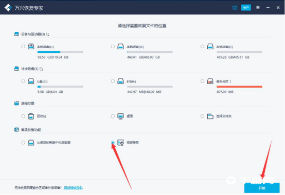
Task: Select local disk E radio button
Action: point(202,46)
